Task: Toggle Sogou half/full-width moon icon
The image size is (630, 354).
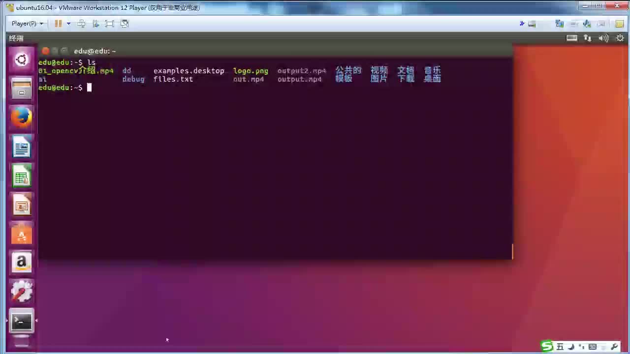Action: click(x=572, y=347)
